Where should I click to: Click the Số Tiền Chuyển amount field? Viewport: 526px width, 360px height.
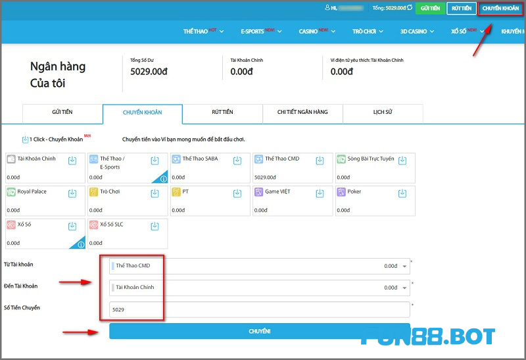(260, 309)
